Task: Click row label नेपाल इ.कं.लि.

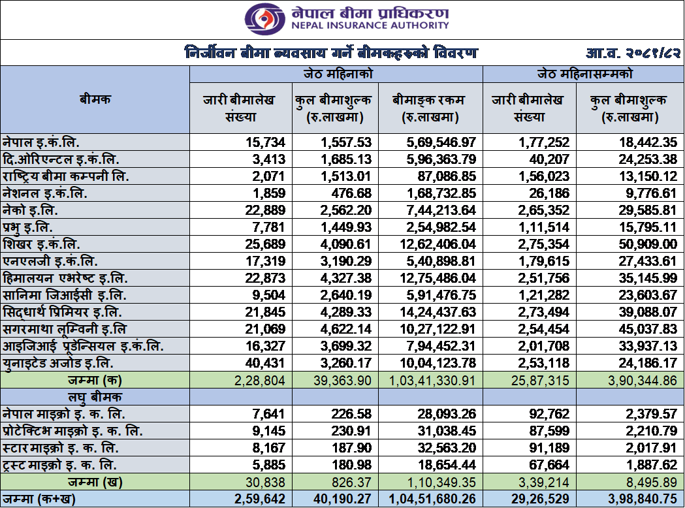Action: [41, 142]
